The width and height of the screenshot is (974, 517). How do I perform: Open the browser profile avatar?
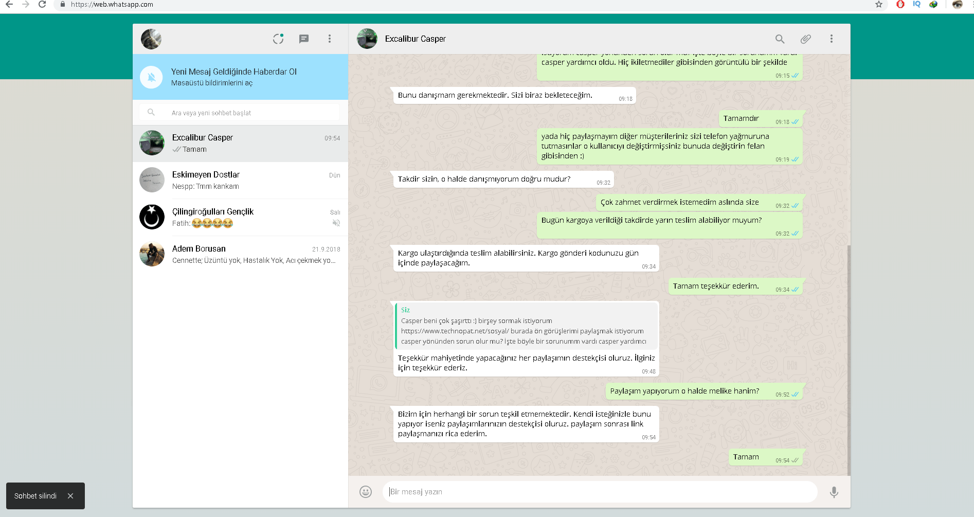[x=958, y=4]
